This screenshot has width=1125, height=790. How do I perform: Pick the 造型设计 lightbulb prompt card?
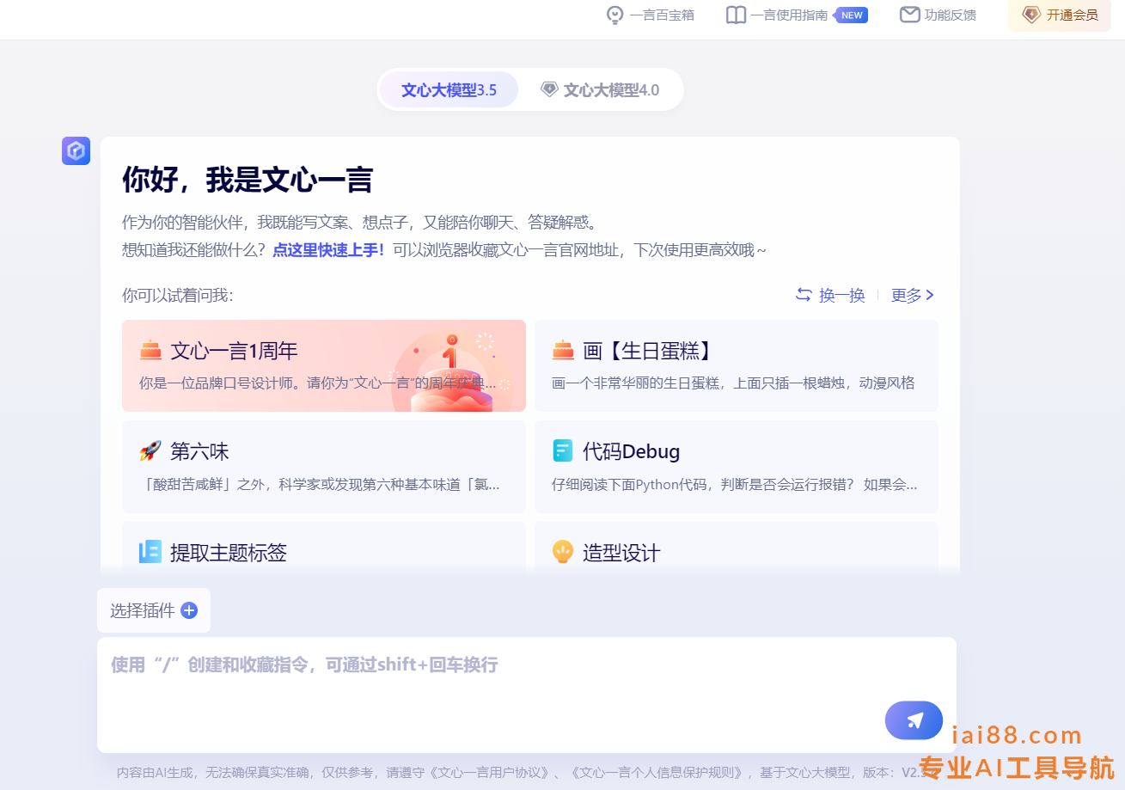[x=736, y=550]
